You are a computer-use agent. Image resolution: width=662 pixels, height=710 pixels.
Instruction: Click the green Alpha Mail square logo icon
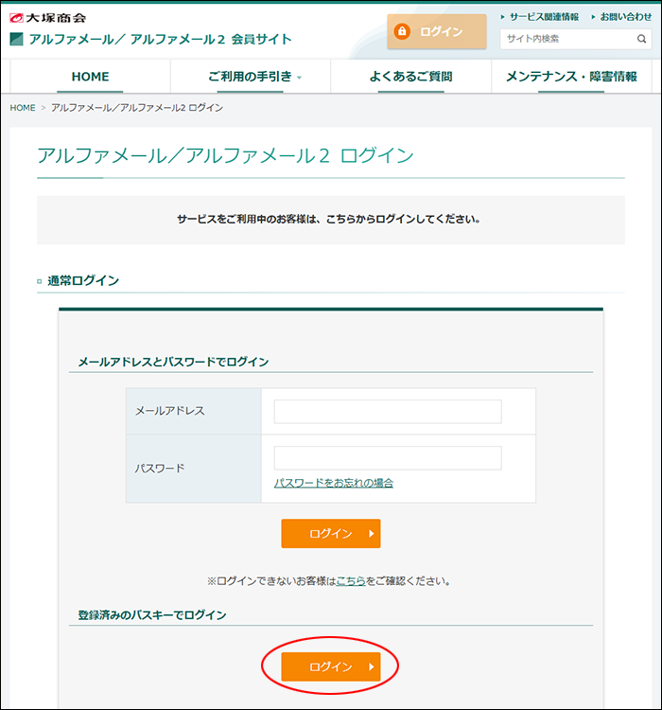coord(16,39)
